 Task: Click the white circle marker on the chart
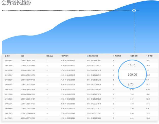[134, 10]
